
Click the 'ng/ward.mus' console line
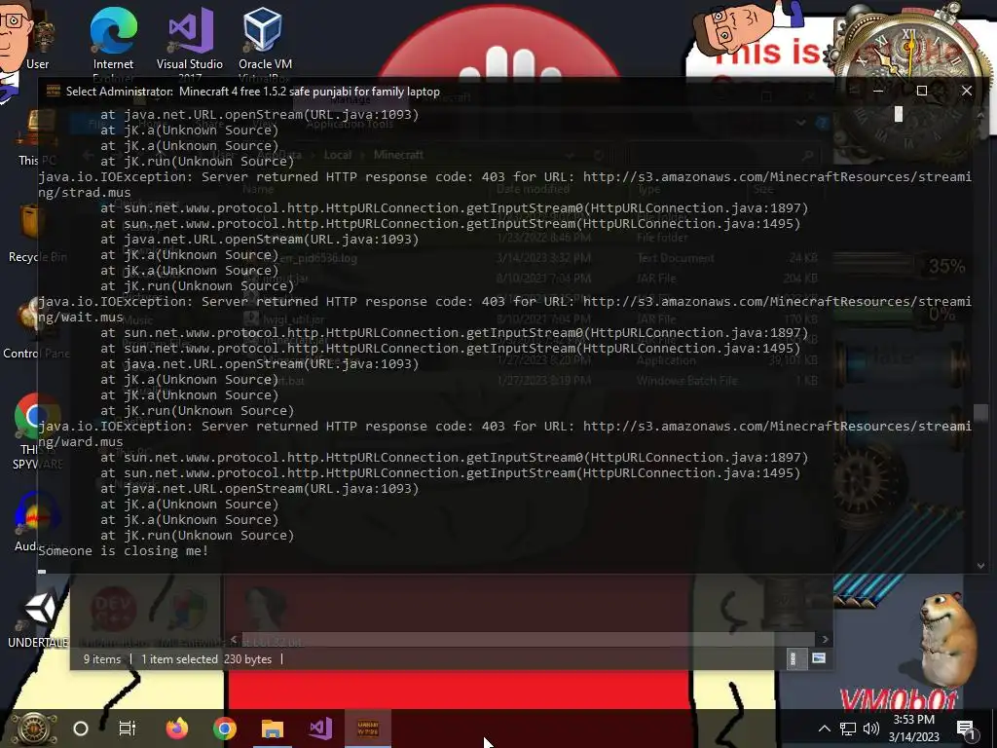click(81, 441)
